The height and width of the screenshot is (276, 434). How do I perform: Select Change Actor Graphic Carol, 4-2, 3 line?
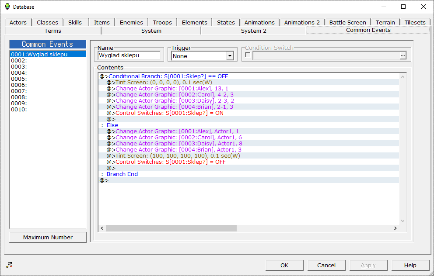tap(249, 94)
